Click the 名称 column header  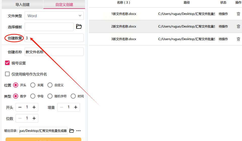point(123,3)
